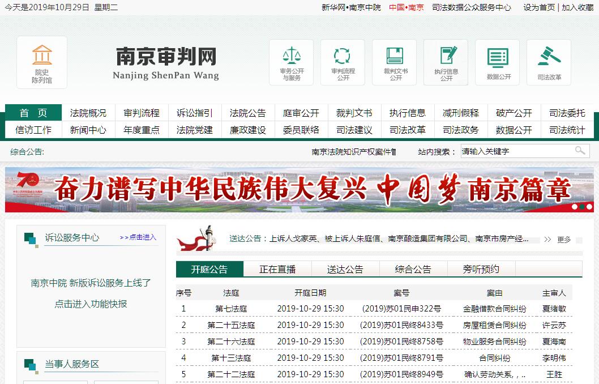Select the second banner carousel dot

pyautogui.click(x=581, y=207)
